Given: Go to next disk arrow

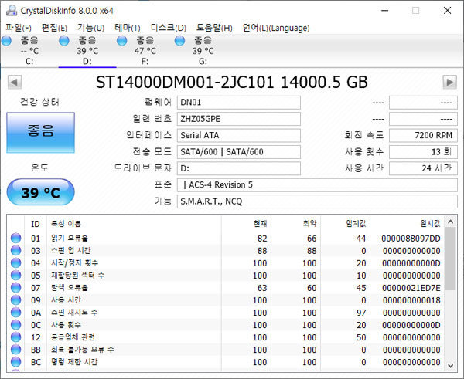Looking at the screenshot, I should (x=450, y=82).
